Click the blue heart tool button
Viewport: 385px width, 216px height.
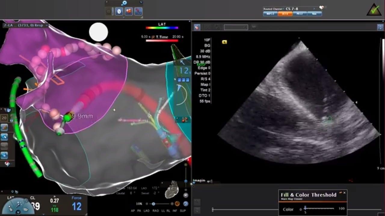pyautogui.click(x=4, y=155)
